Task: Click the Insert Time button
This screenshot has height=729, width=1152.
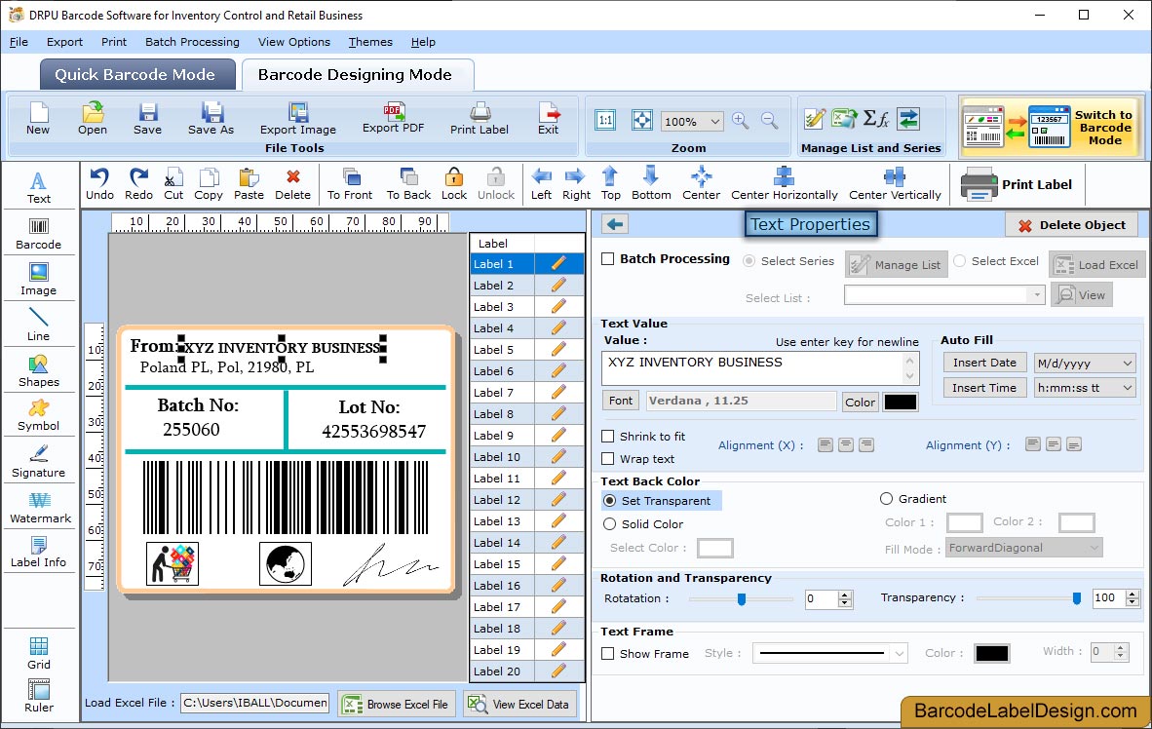Action: (x=984, y=388)
